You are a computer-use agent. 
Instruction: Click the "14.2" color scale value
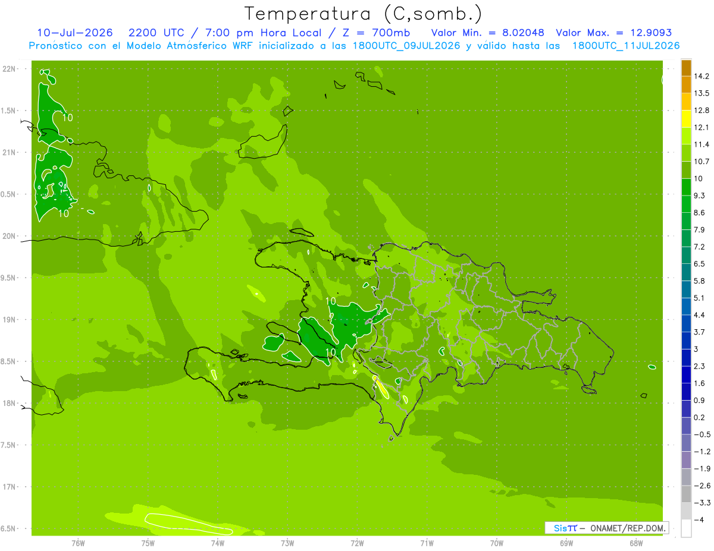(x=702, y=76)
